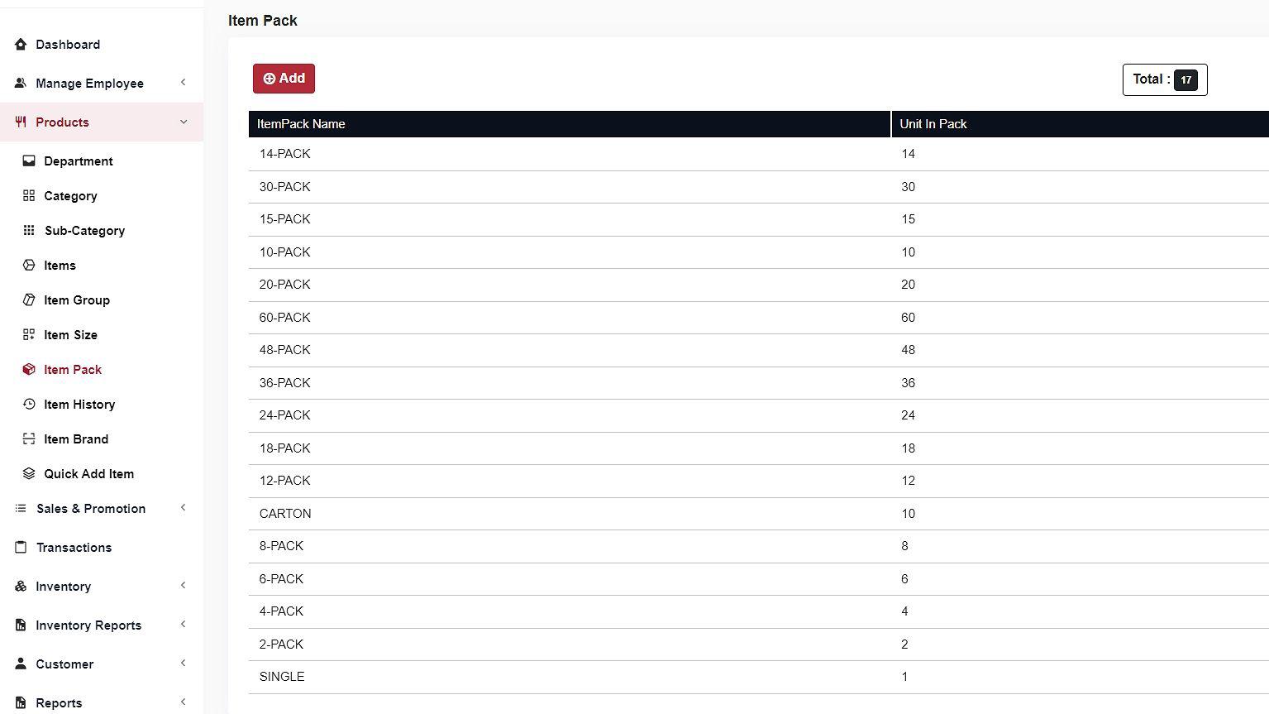Click the Item Group icon
The height and width of the screenshot is (714, 1269).
tap(29, 300)
